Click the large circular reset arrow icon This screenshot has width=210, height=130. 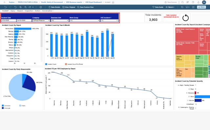coord(185,18)
